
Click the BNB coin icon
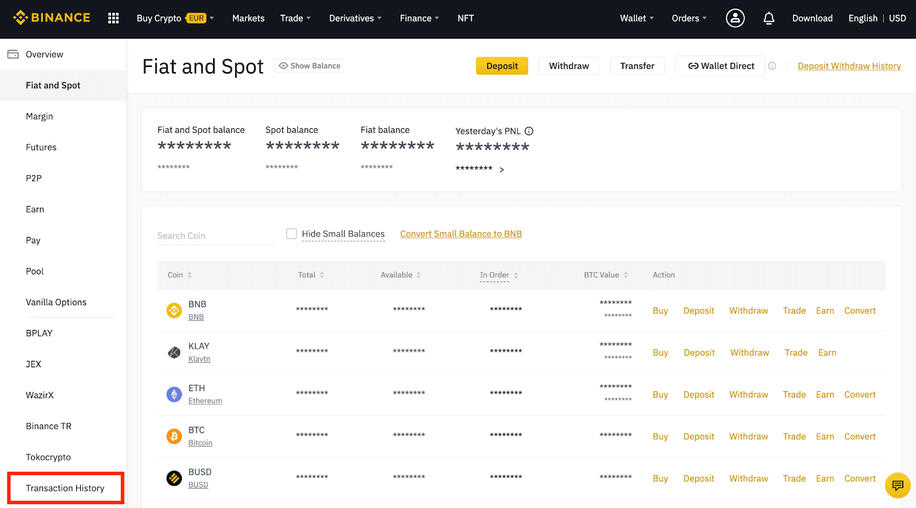pyautogui.click(x=174, y=310)
